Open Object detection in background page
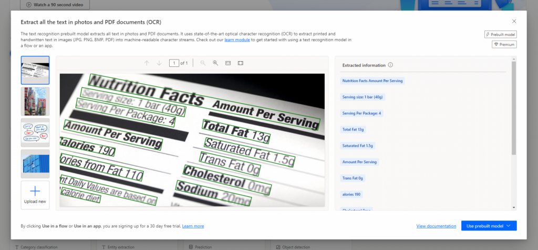Viewport: 538px width, 250px height. [293, 247]
